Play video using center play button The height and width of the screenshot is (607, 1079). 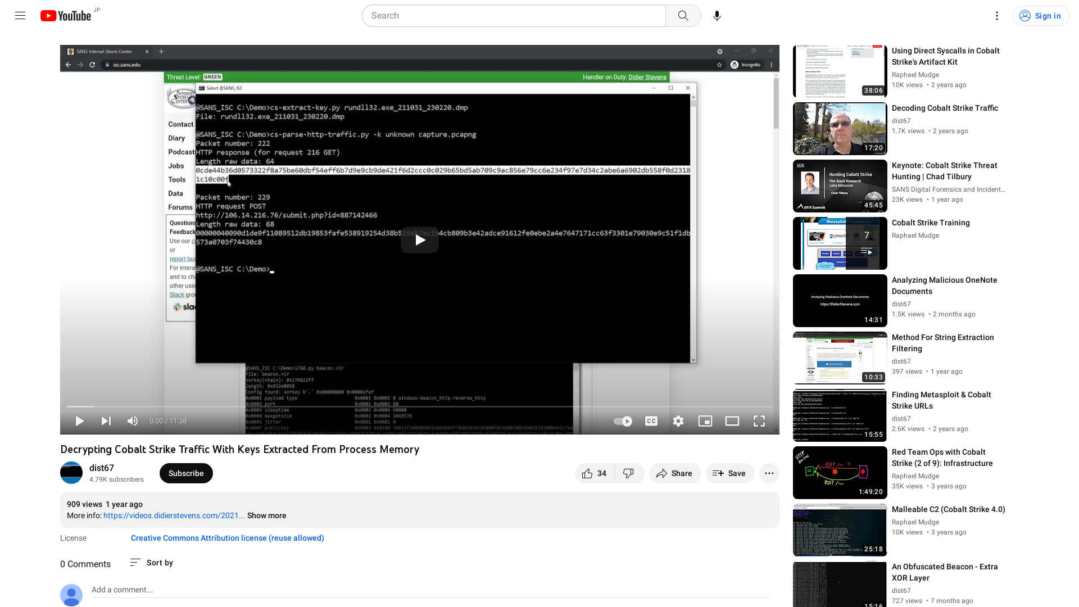point(420,240)
